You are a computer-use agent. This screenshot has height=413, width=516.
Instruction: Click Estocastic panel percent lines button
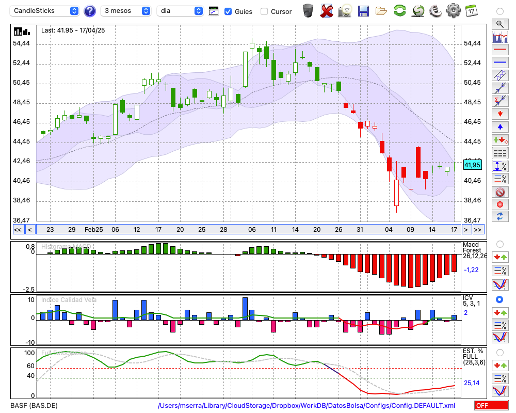point(500,378)
